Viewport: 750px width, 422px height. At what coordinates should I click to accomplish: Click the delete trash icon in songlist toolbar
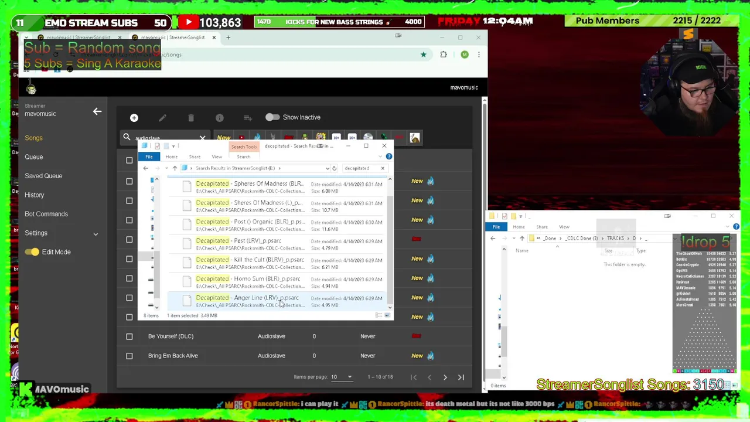pos(191,118)
